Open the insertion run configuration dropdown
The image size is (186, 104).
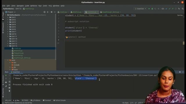140,9
